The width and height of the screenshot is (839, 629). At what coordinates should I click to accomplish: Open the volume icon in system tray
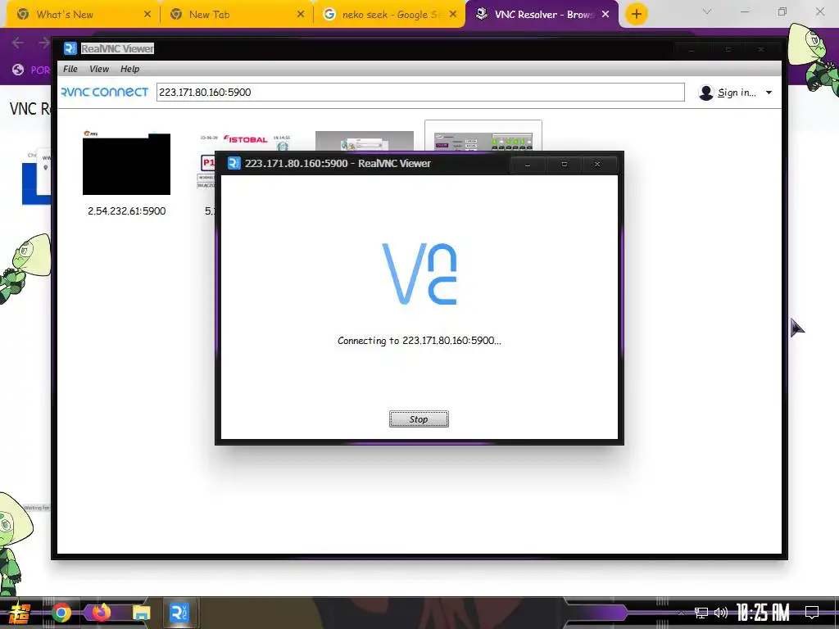pos(721,613)
